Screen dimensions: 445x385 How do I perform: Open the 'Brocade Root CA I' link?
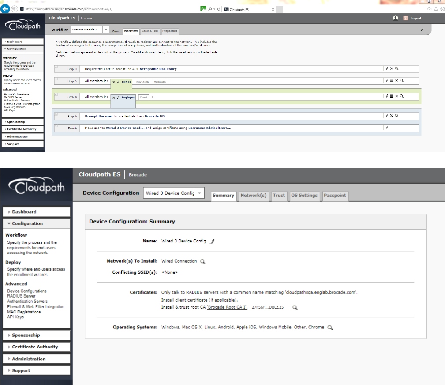point(227,307)
